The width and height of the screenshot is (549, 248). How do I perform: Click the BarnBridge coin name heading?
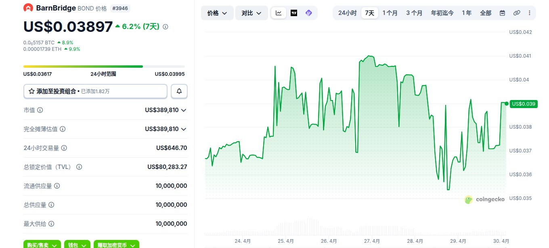pyautogui.click(x=55, y=8)
